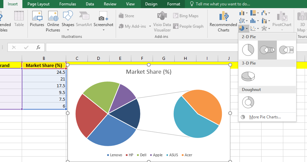Image resolution: width=307 pixels, height=162 pixels.
Task: Select the Doughnut chart option
Action: point(248,102)
